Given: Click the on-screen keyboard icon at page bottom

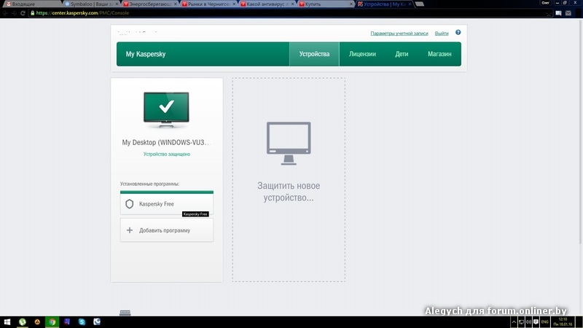Looking at the screenshot, I should pyautogui.click(x=125, y=313).
